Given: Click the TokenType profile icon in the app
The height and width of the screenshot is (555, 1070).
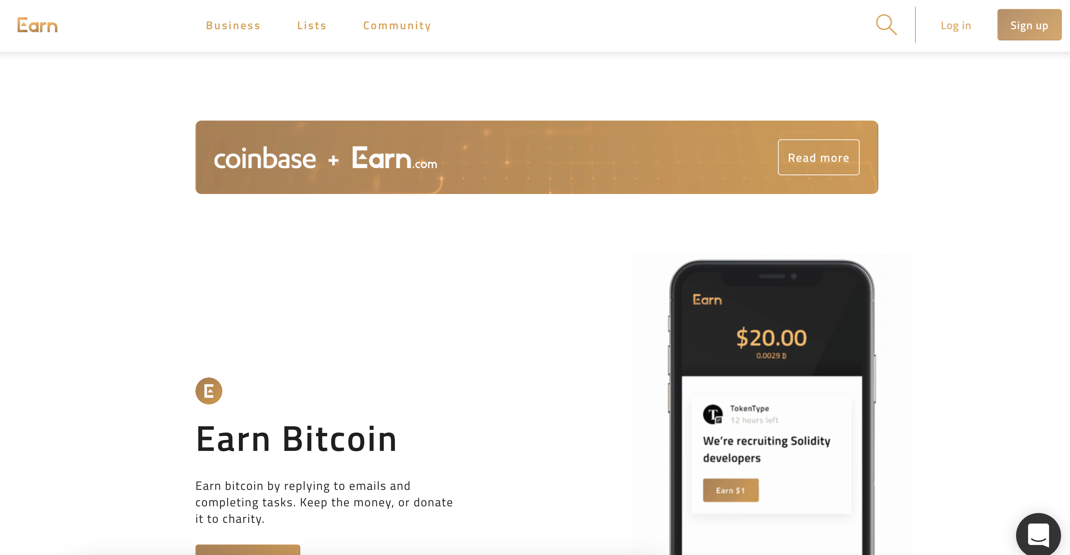Looking at the screenshot, I should [x=712, y=413].
